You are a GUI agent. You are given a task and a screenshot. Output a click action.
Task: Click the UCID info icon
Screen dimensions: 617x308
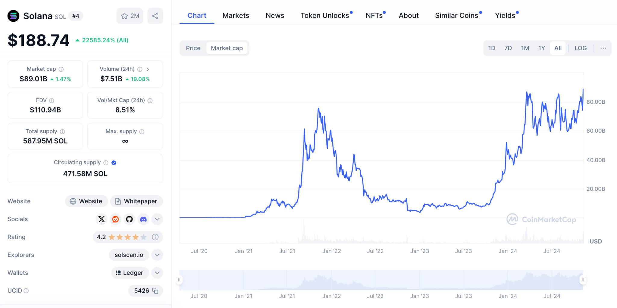tap(26, 291)
